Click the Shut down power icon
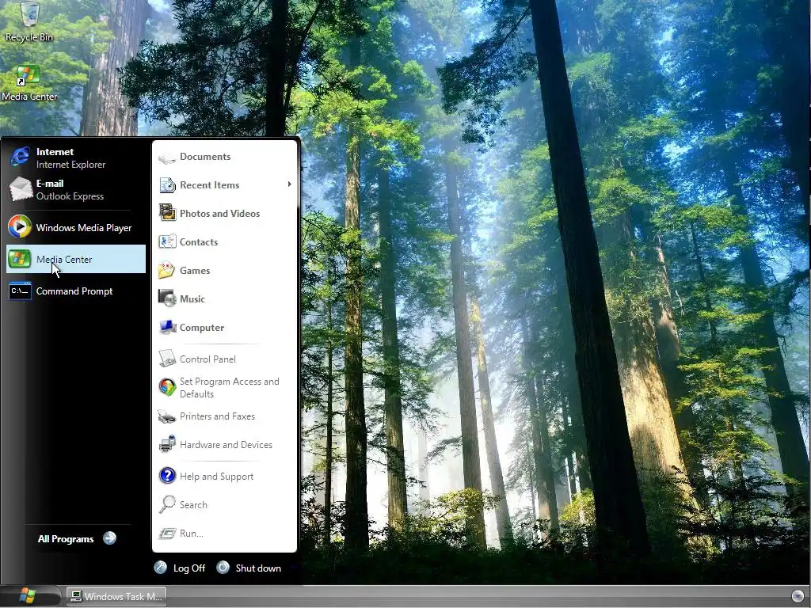This screenshot has height=608, width=811. click(223, 567)
